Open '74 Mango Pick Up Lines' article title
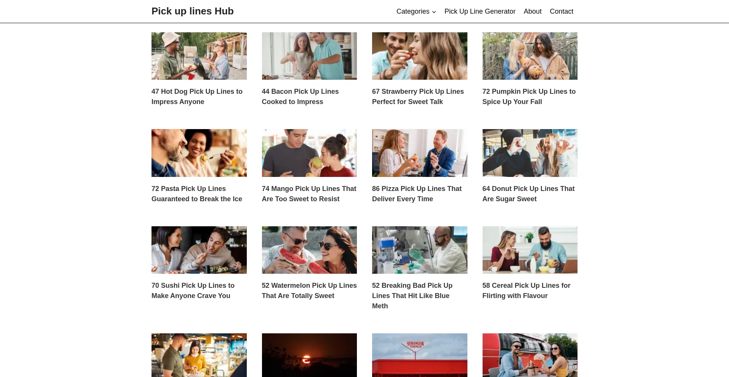729x377 pixels. (309, 194)
